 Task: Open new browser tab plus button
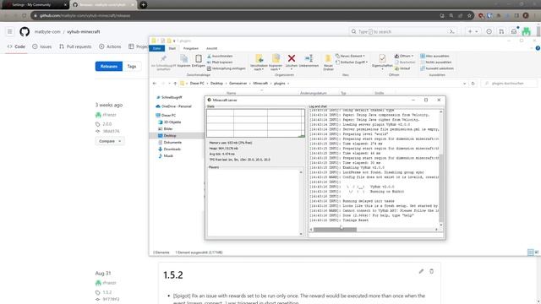point(143,5)
